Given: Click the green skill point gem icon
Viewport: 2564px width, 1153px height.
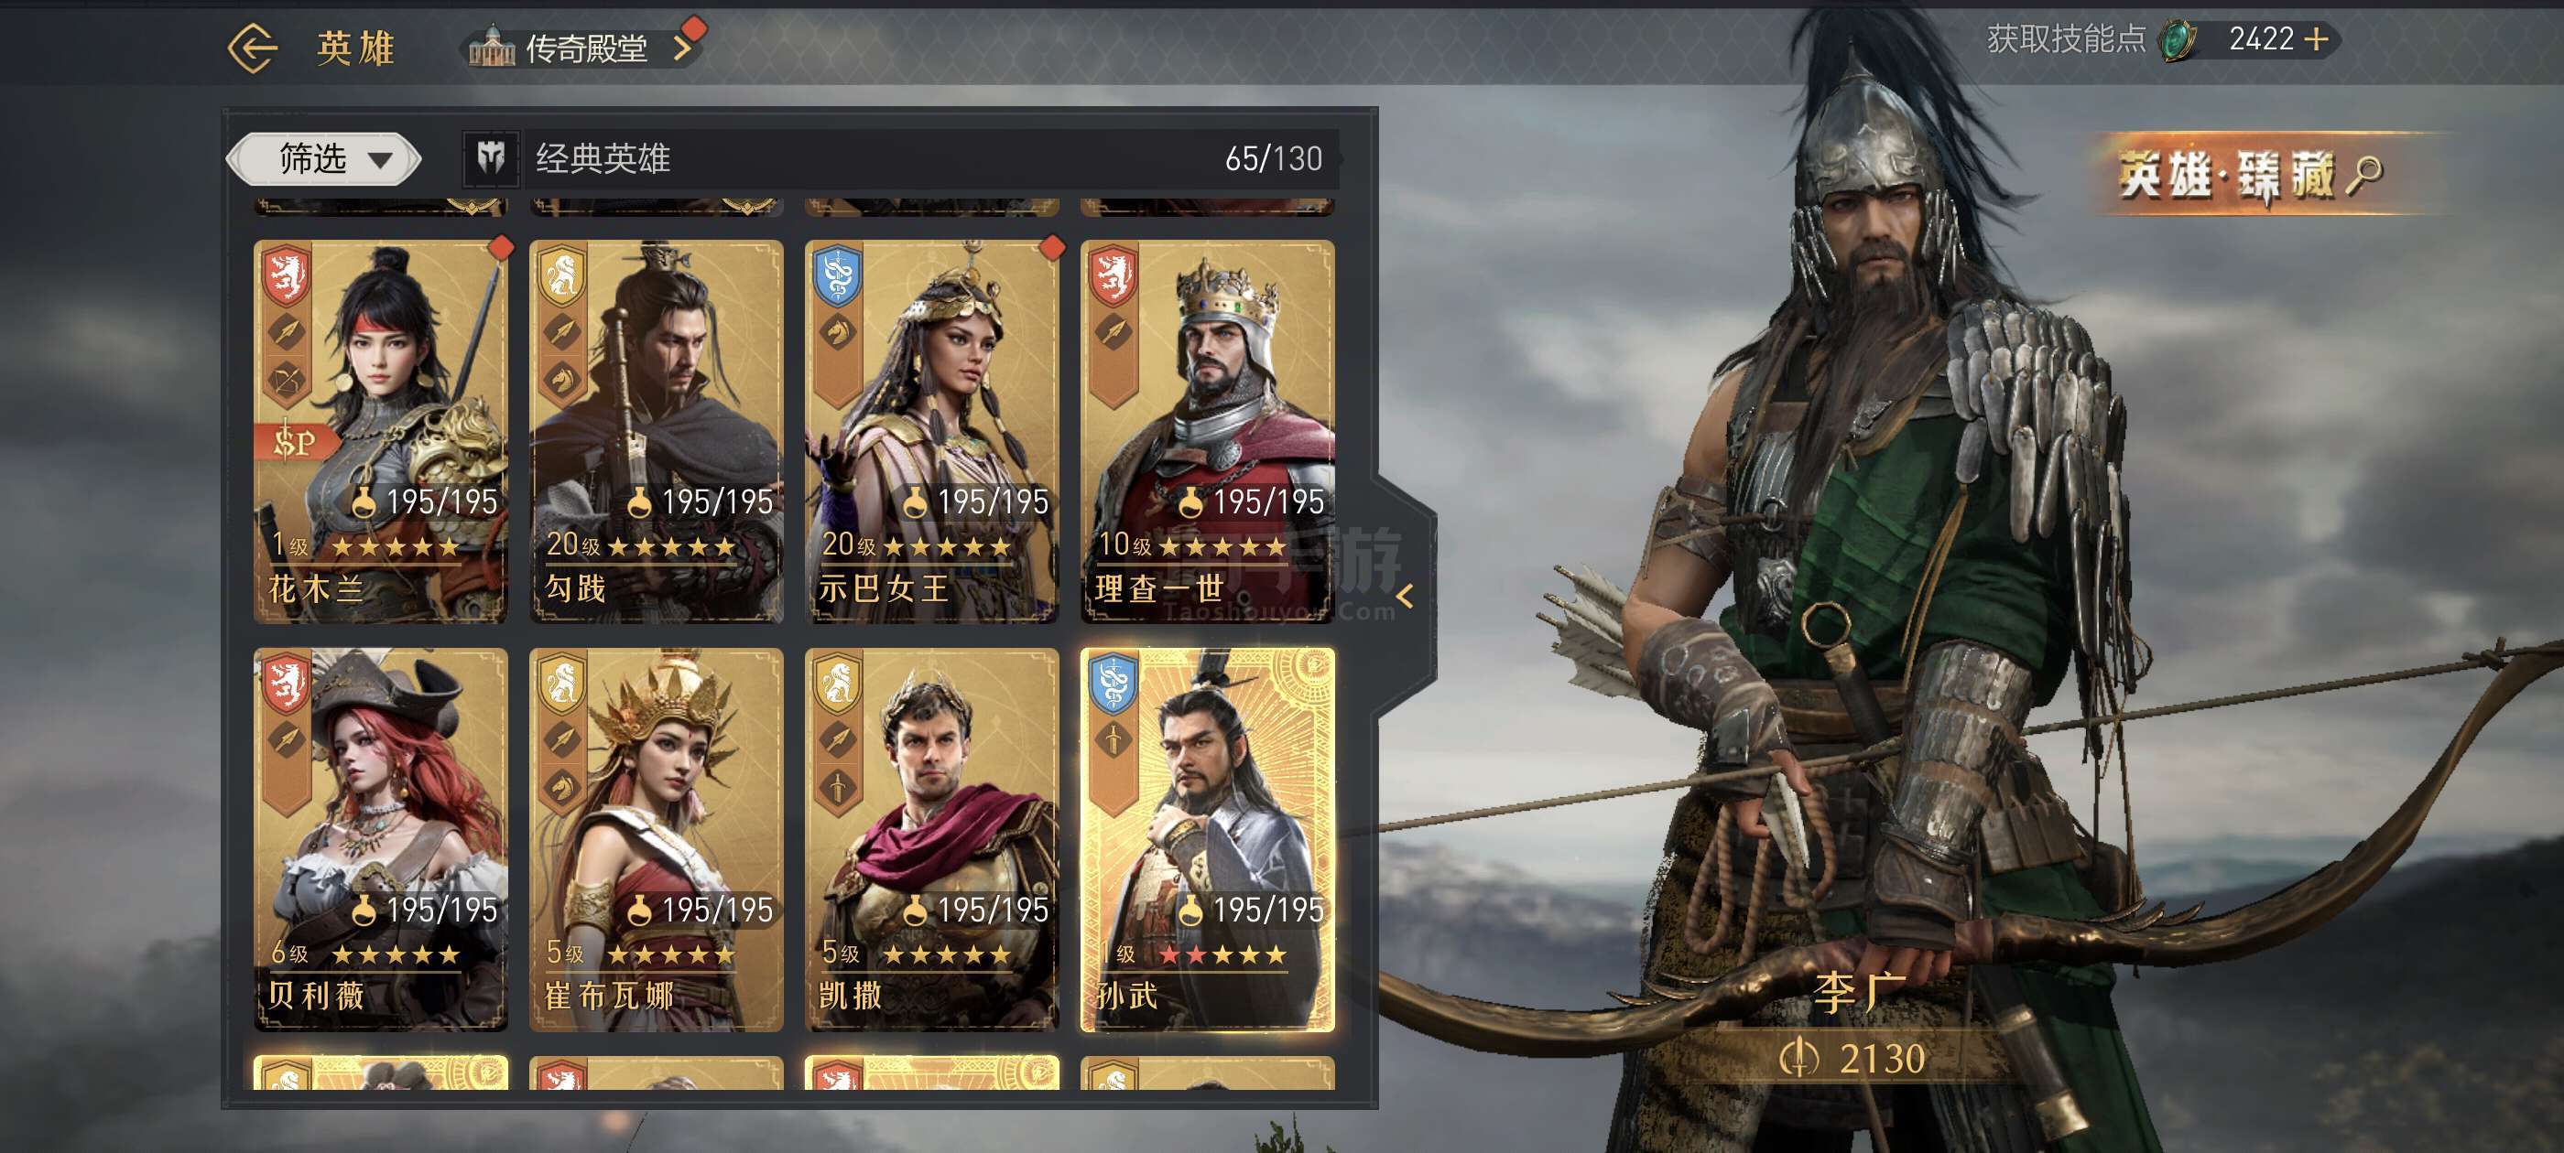Looking at the screenshot, I should pos(2177,41).
